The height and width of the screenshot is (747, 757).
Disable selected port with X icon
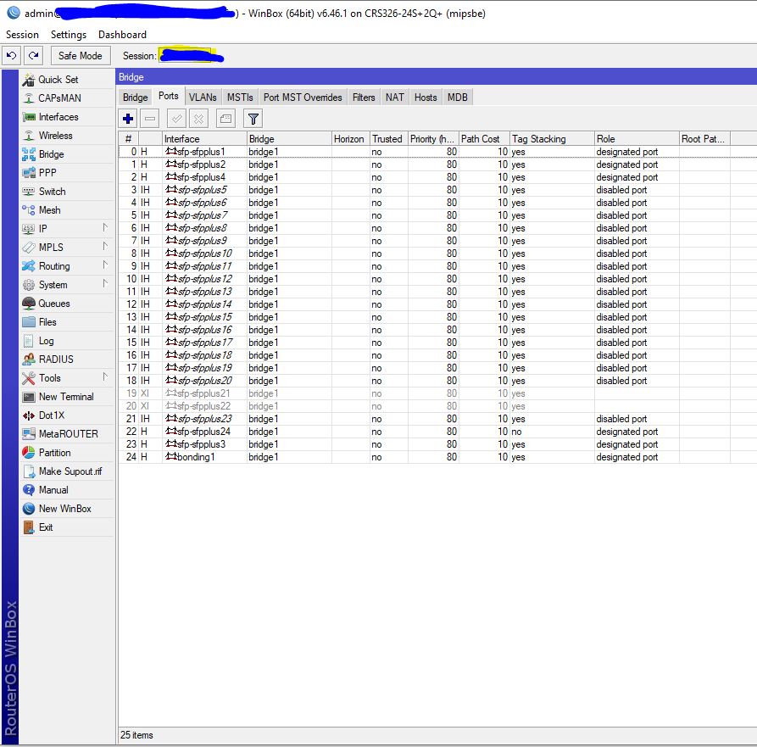click(199, 119)
